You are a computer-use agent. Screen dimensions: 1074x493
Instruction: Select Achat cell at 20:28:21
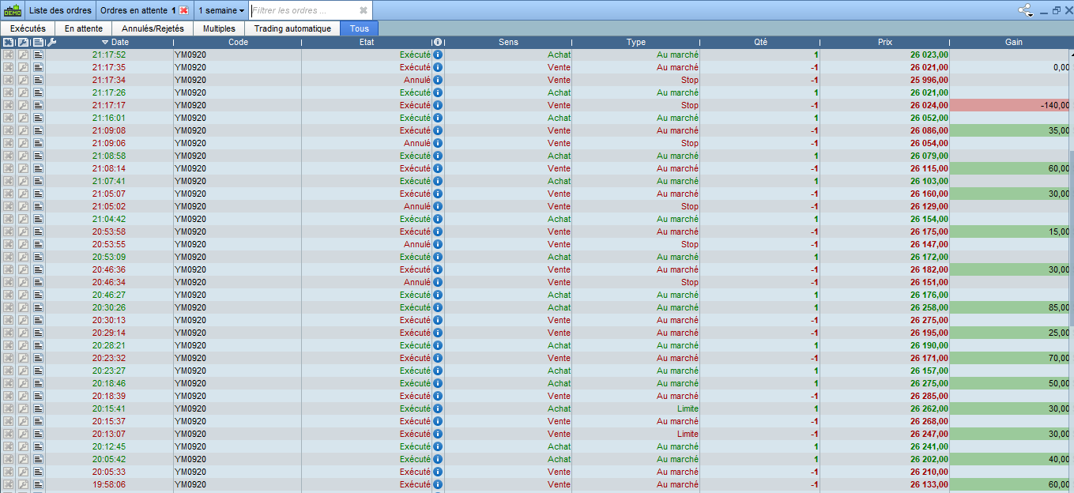509,345
